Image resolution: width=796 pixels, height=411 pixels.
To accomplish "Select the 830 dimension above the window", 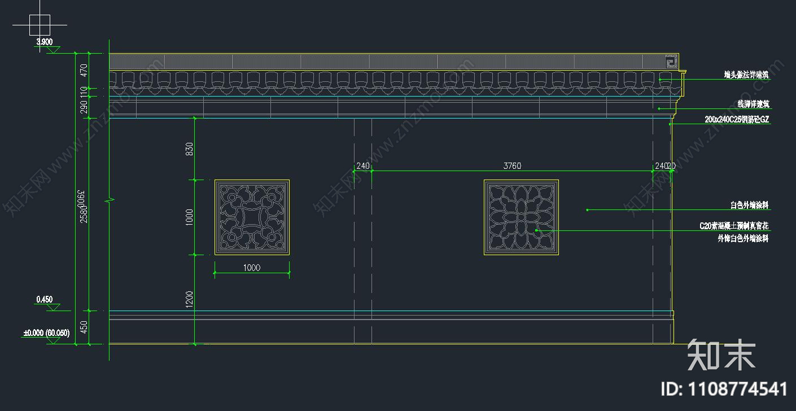I will [x=190, y=148].
